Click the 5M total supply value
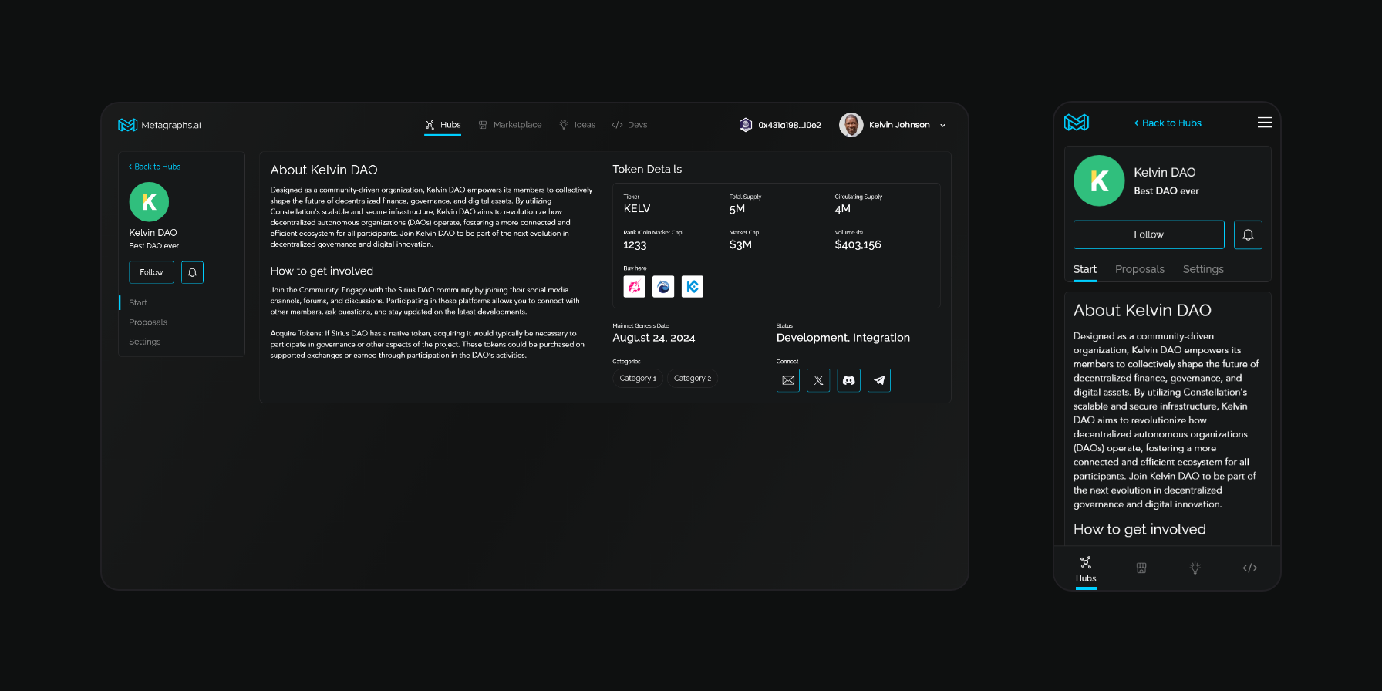 tap(737, 209)
